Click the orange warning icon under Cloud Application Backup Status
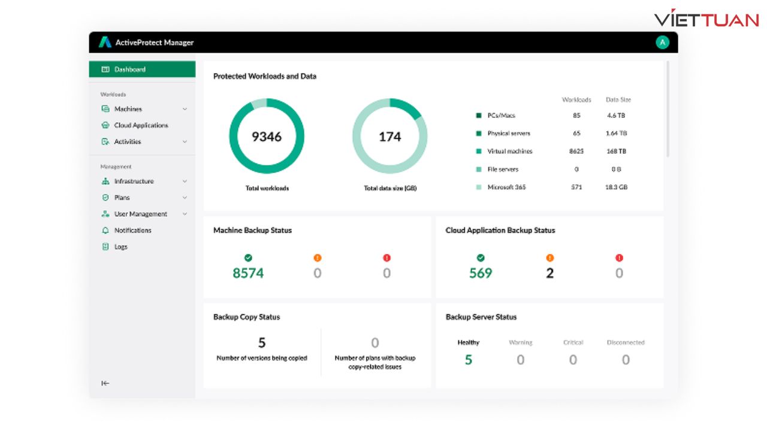This screenshot has height=431, width=767. click(550, 258)
